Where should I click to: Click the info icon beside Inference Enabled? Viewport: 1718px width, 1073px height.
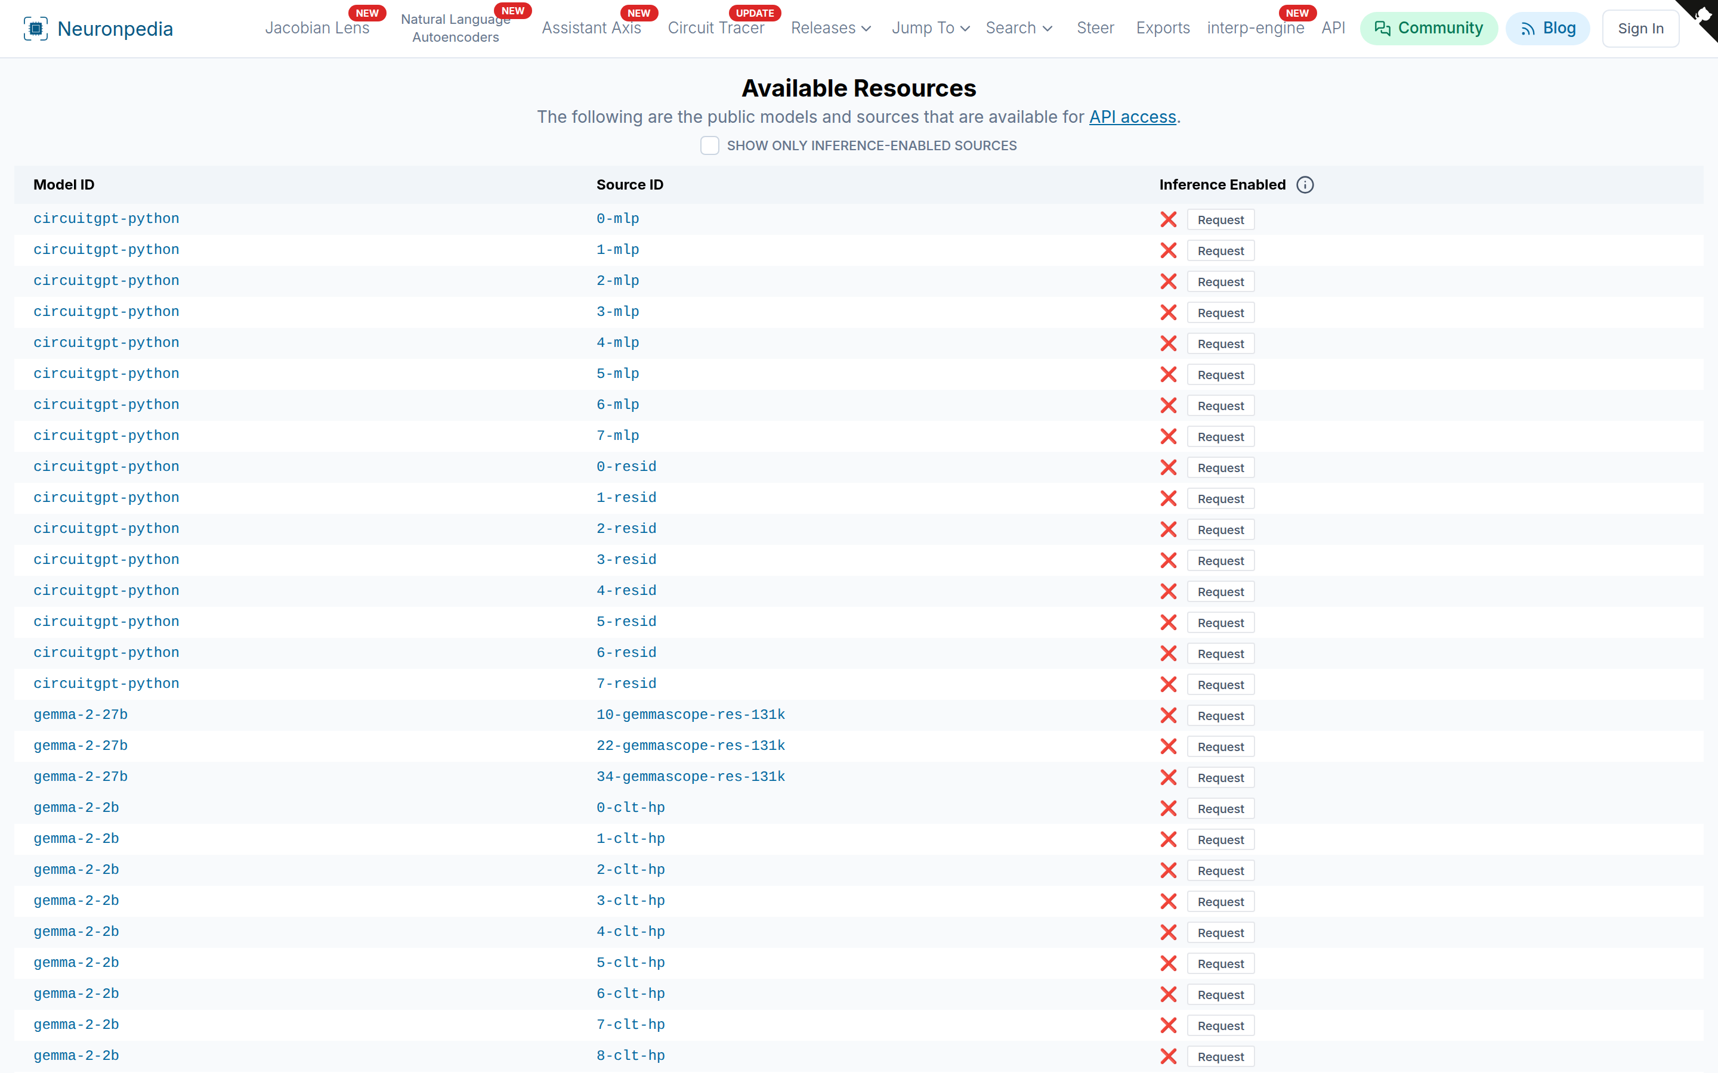click(x=1305, y=185)
